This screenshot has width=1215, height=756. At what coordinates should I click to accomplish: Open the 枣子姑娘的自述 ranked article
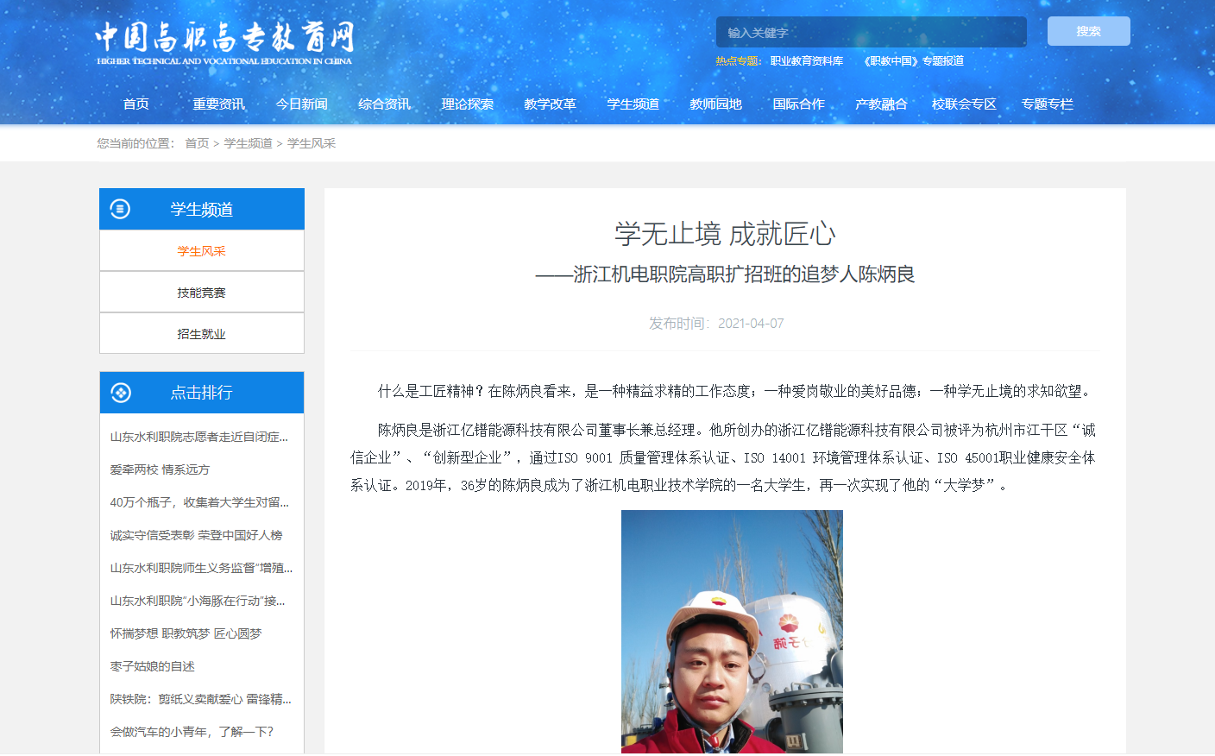[152, 666]
